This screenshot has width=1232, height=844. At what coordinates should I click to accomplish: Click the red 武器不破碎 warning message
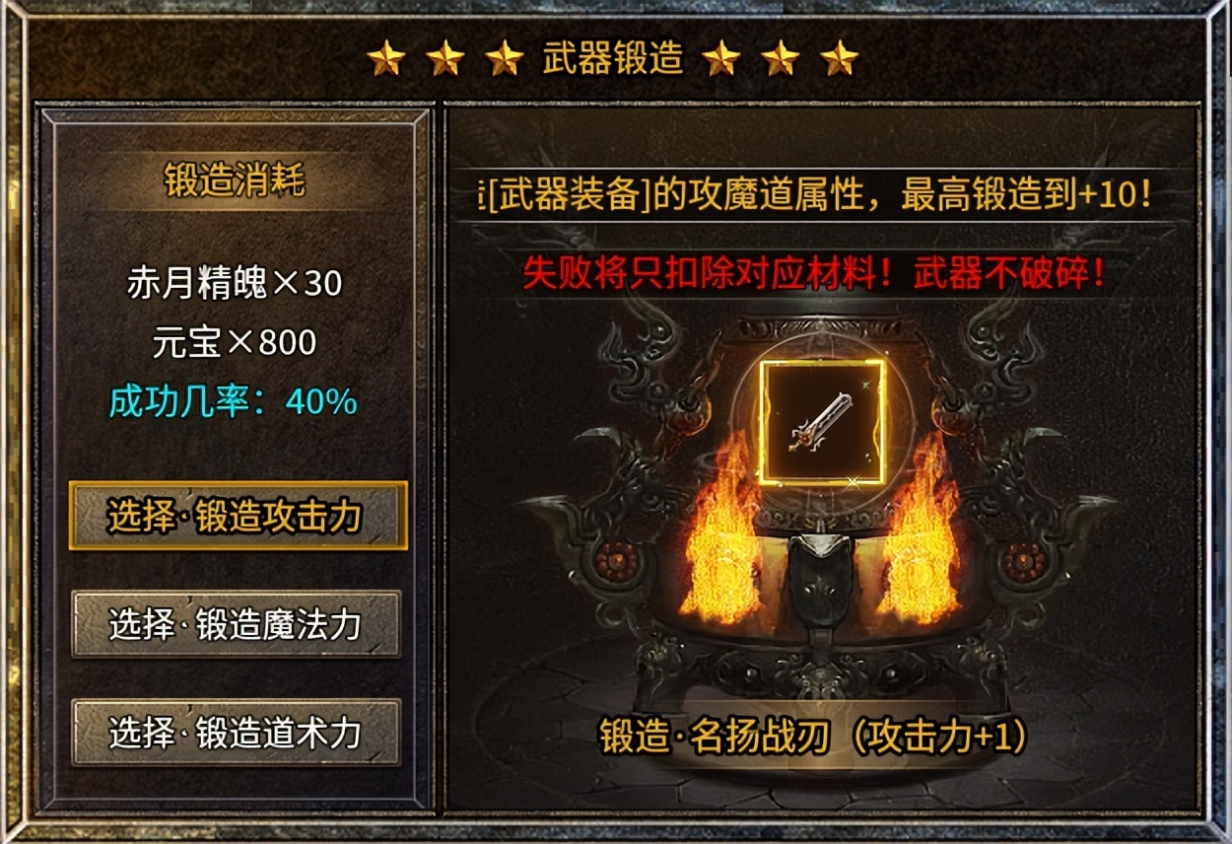click(x=814, y=273)
